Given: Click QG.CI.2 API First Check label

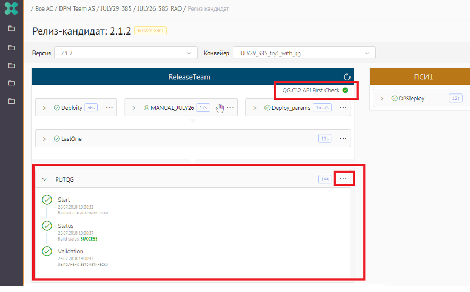Looking at the screenshot, I should 311,90.
